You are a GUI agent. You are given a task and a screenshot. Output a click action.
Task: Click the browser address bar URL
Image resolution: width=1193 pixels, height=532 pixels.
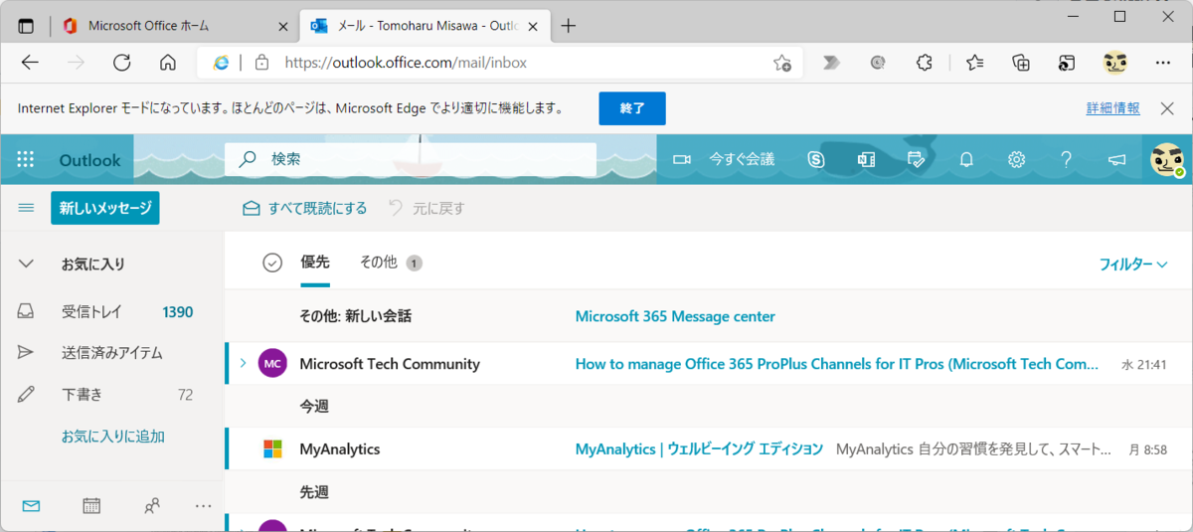point(406,63)
